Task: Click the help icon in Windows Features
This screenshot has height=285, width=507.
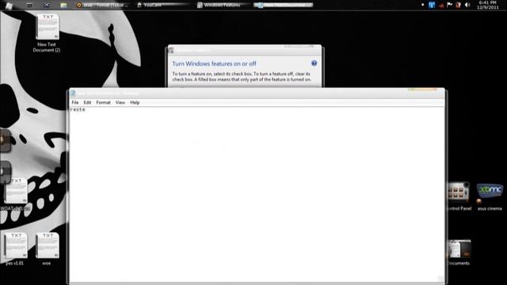Action: (314, 63)
